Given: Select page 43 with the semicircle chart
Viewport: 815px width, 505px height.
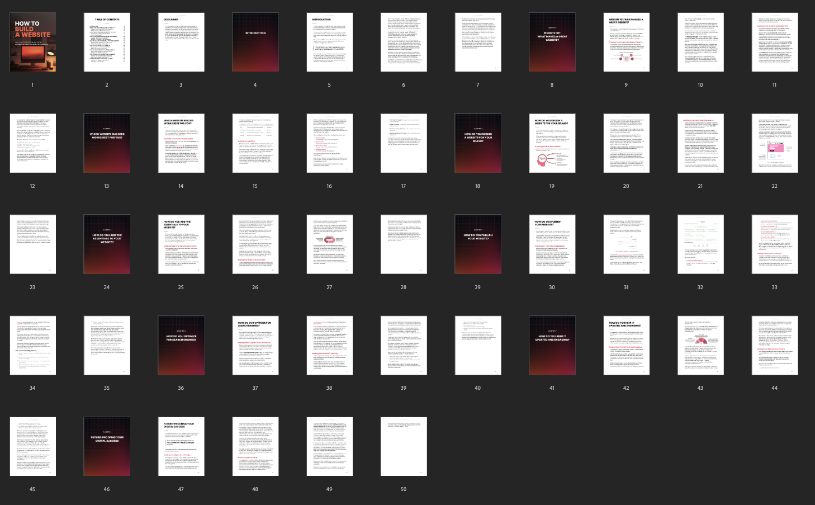Looking at the screenshot, I should tap(700, 345).
